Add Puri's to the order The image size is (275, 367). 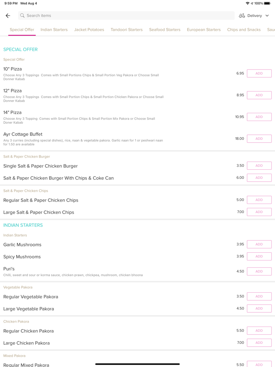click(x=259, y=272)
